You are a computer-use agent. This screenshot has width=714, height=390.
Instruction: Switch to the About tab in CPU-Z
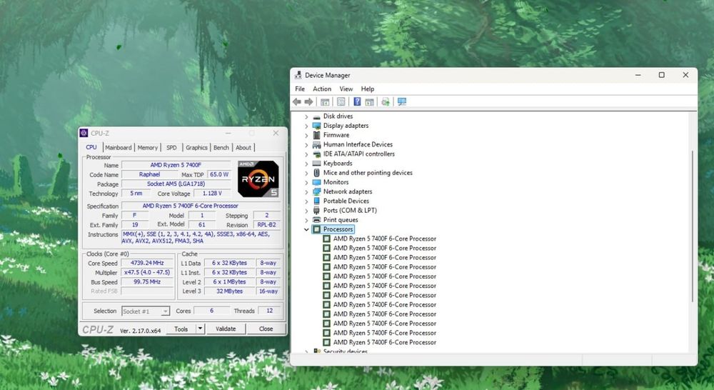click(243, 148)
